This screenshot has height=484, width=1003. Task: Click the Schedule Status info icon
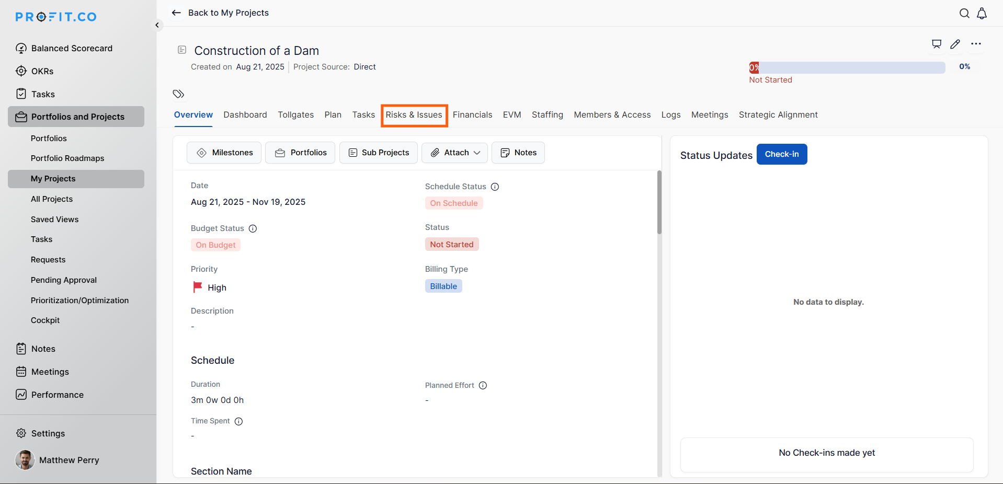[x=495, y=187]
